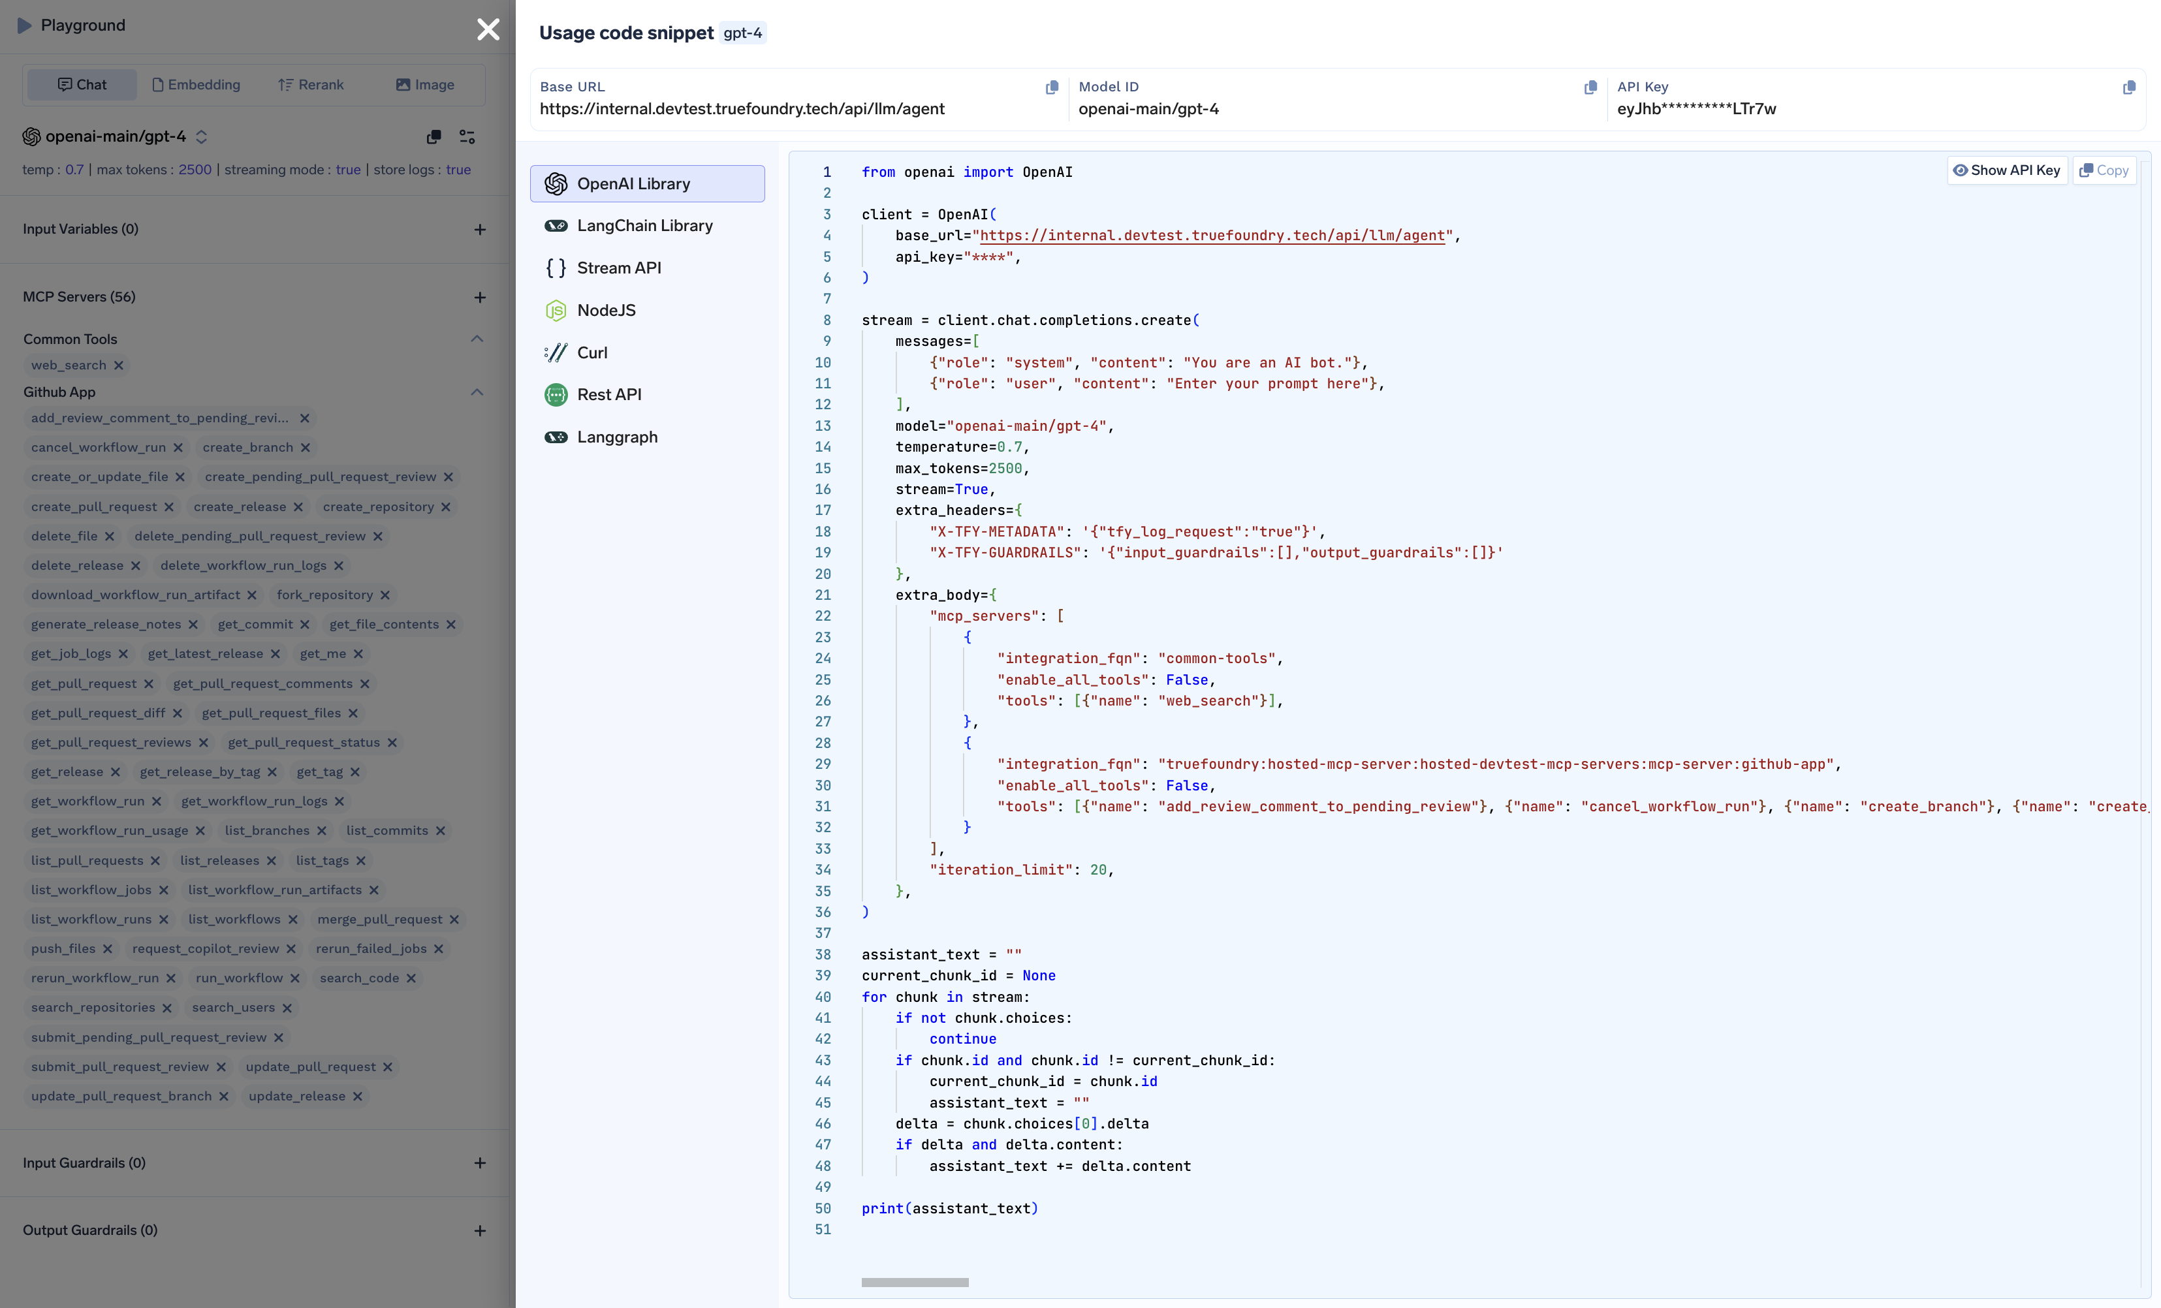Remove the merge_pull_request tool
2161x1308 pixels.
click(x=454, y=919)
